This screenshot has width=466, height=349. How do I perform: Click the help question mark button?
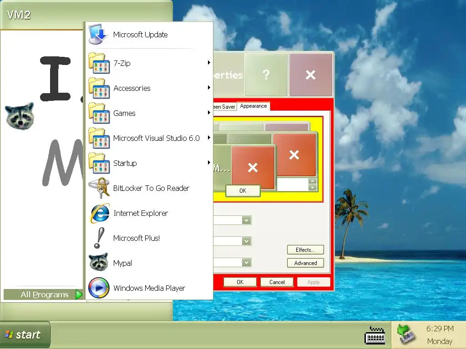click(266, 75)
